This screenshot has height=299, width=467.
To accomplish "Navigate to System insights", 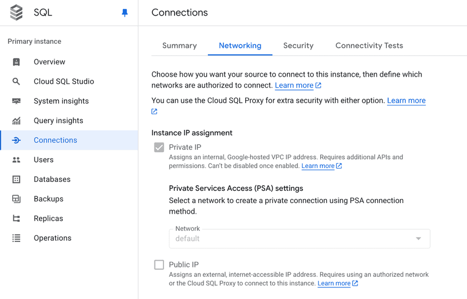I will (x=69, y=101).
